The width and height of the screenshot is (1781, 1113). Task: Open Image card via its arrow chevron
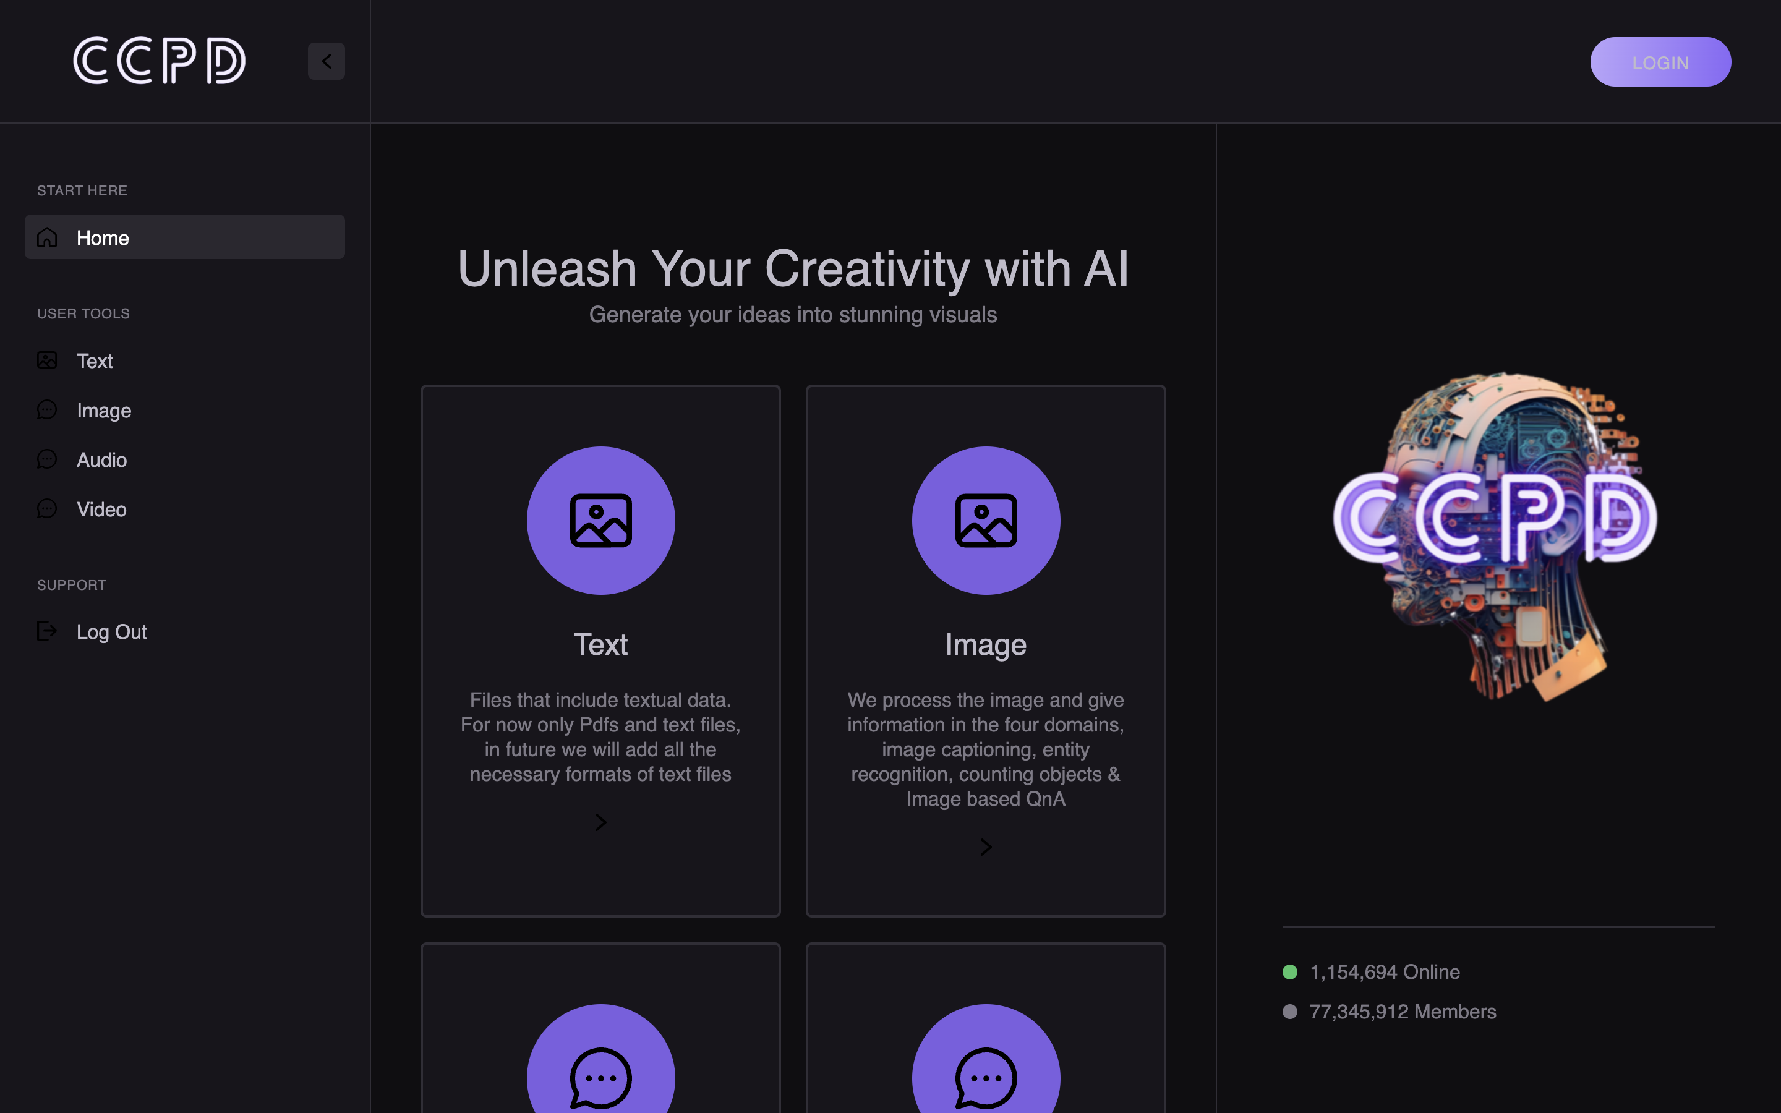point(986,847)
